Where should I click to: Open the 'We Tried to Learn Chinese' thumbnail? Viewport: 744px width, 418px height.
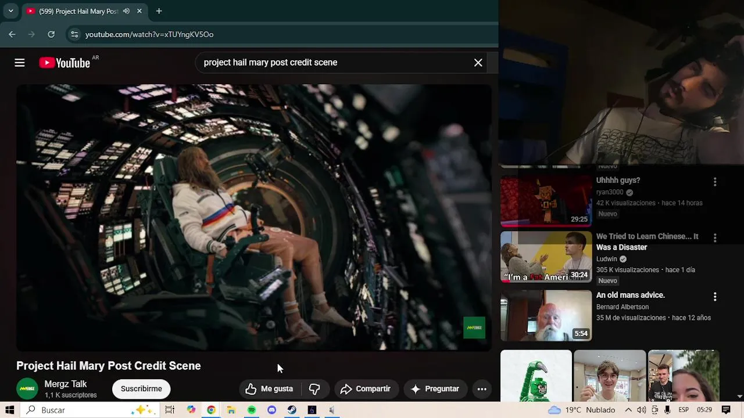point(546,257)
